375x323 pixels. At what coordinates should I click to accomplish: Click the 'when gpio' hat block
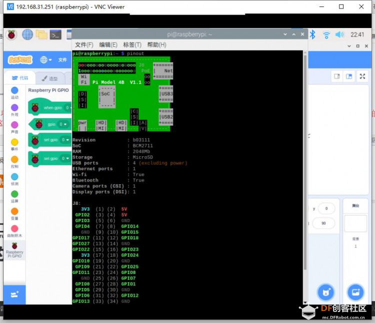click(50, 107)
